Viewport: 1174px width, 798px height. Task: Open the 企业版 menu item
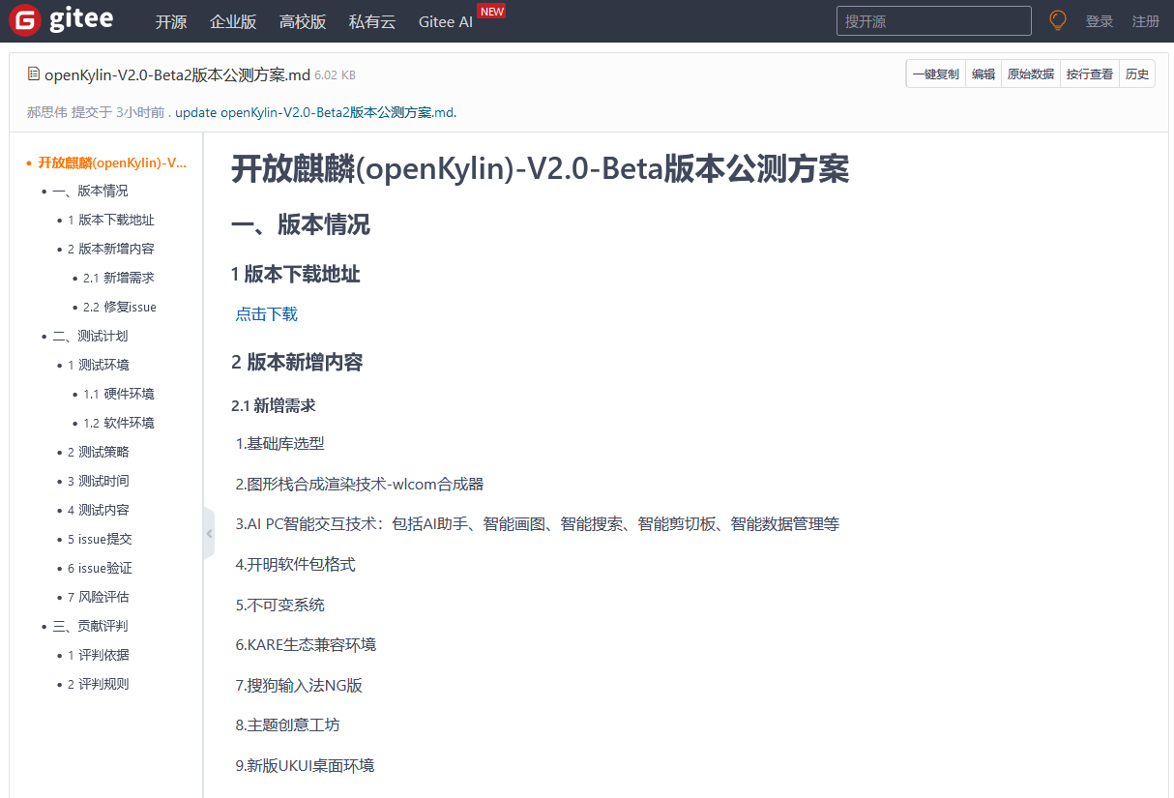tap(233, 21)
